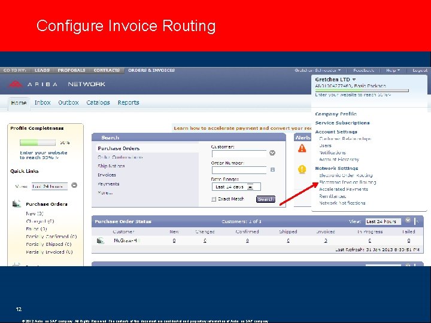The height and width of the screenshot is (323, 431).
Task: Click Profile Completeness progress bar
Action: click(38, 142)
